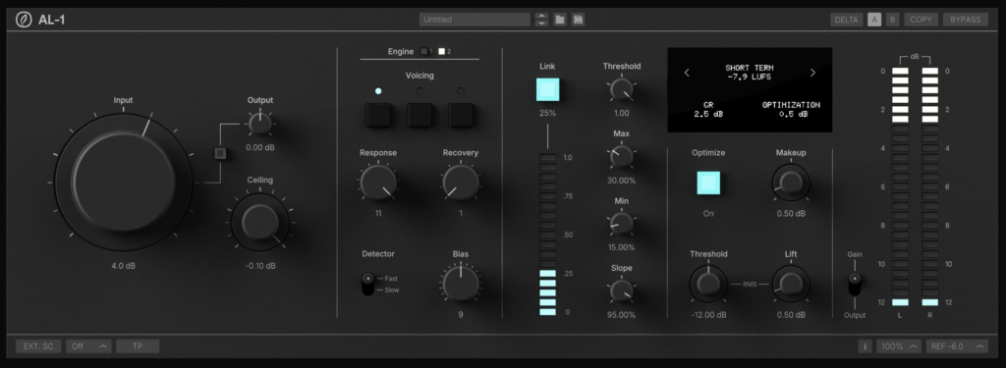Open the 100% scale dropdown

tap(899, 346)
